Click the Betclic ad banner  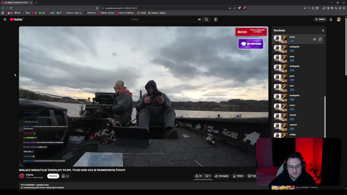click(251, 32)
